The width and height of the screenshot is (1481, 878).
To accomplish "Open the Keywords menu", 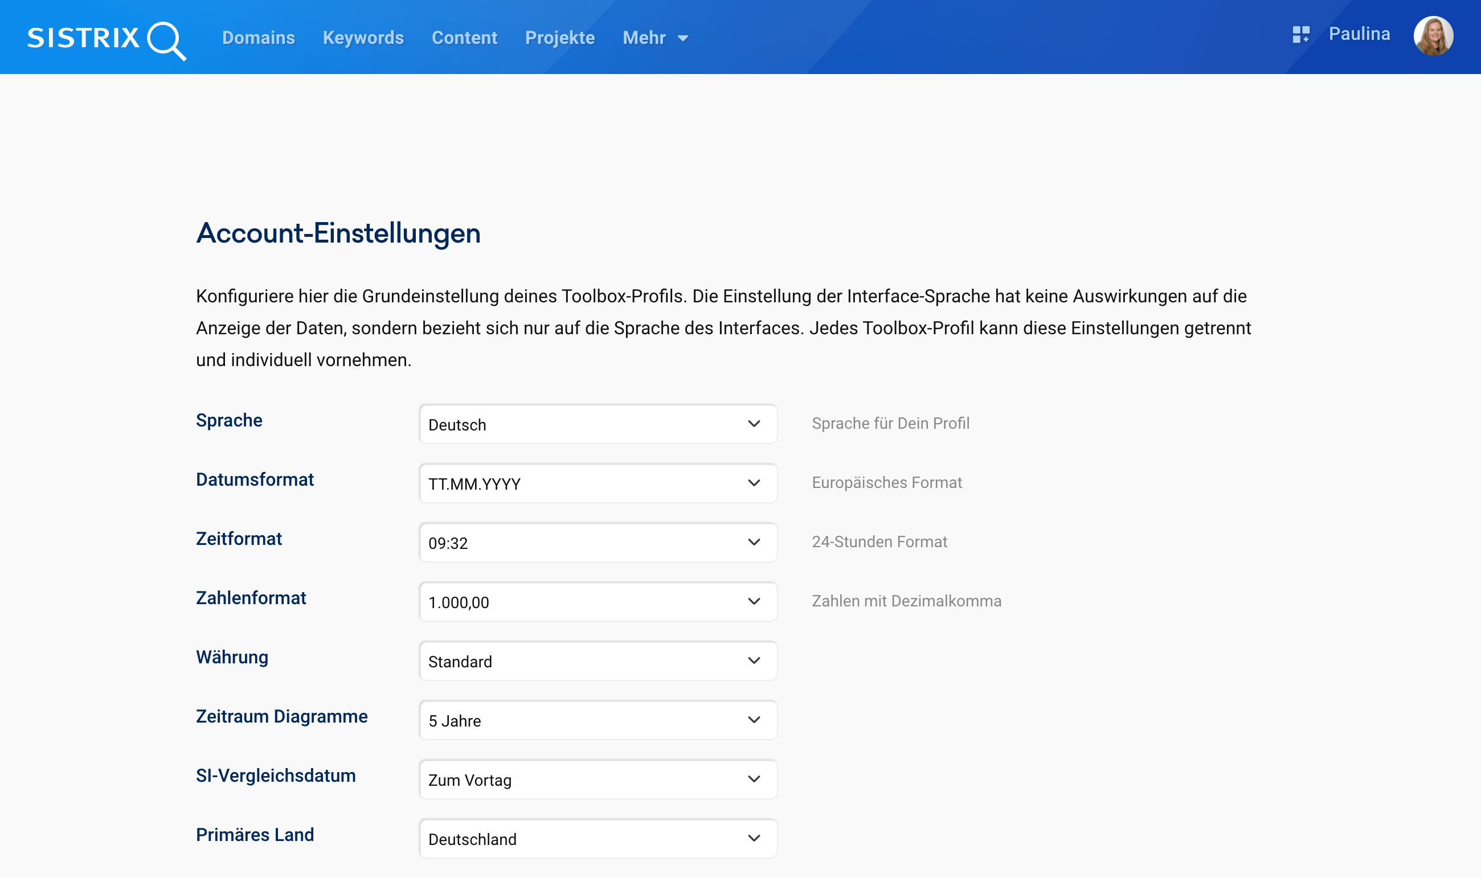I will point(363,38).
